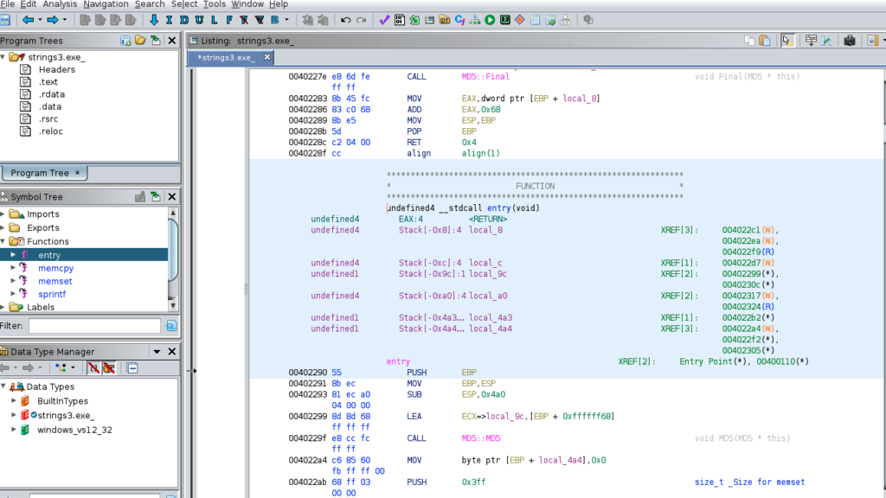Expand the Imports folder in Symbol Tree

(x=3, y=214)
